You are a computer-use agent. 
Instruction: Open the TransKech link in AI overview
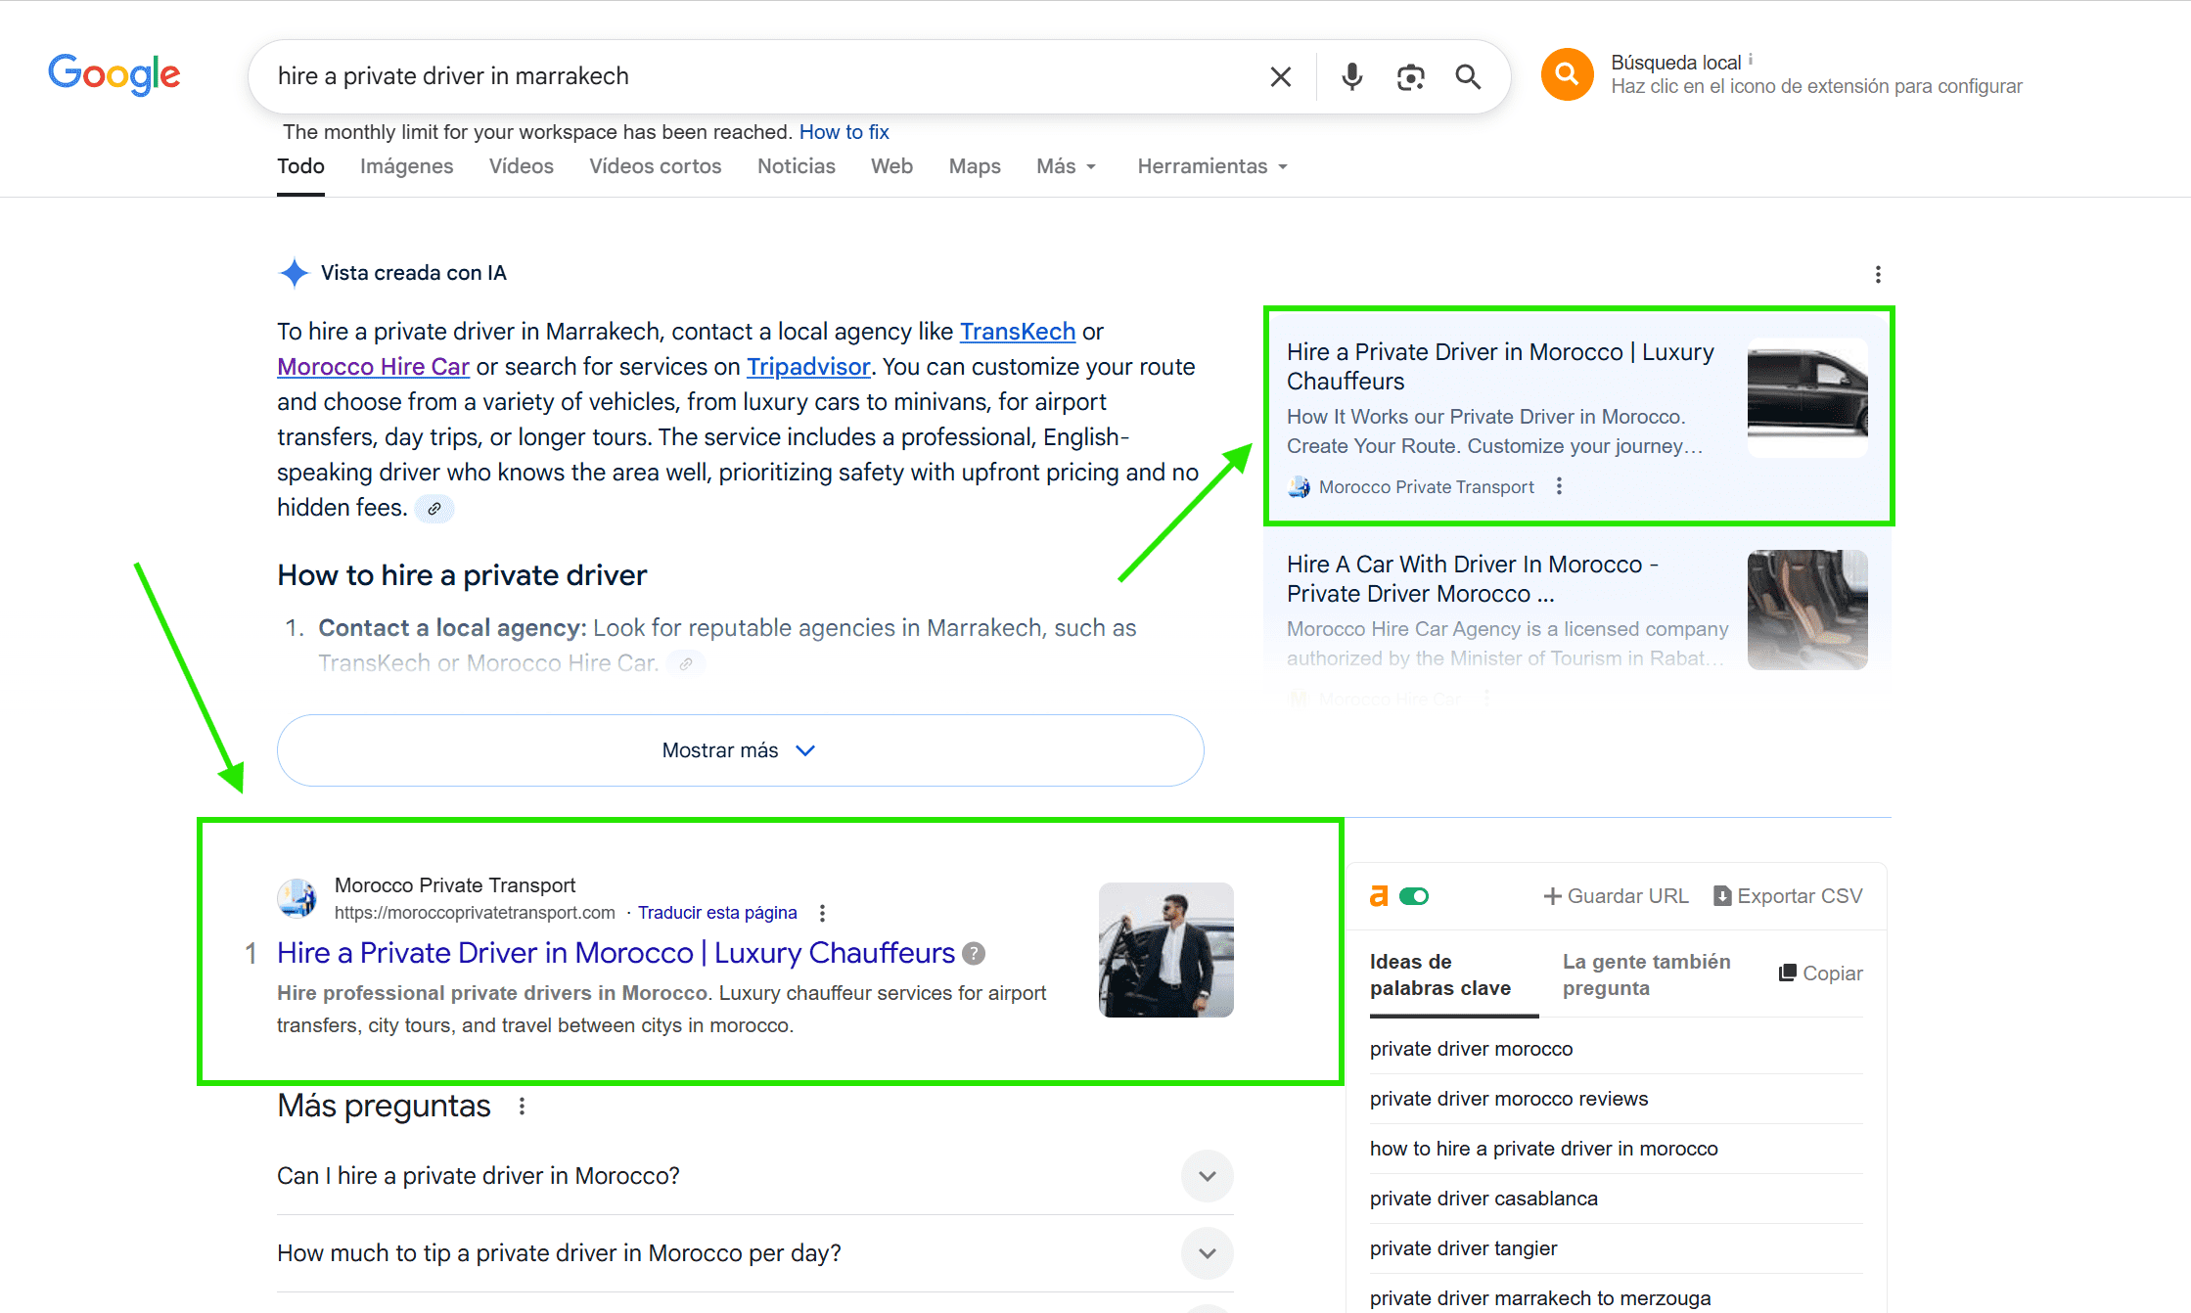(x=1017, y=332)
